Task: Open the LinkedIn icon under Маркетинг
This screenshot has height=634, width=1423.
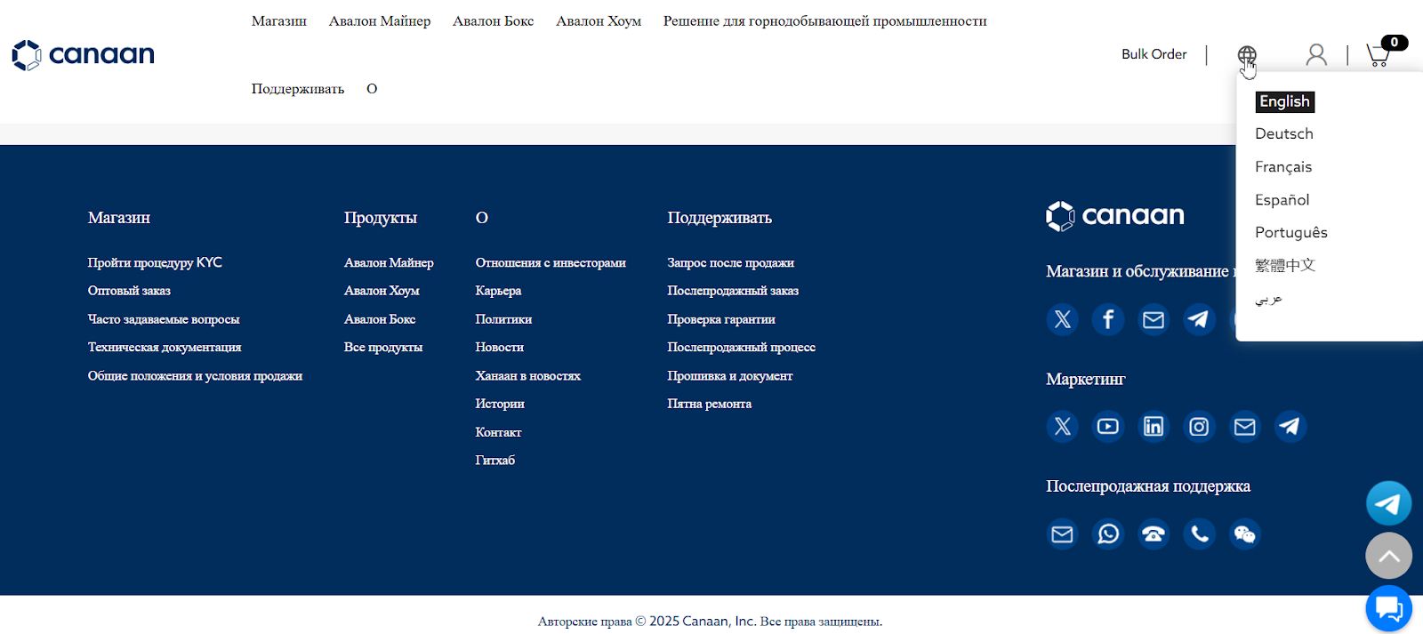Action: tap(1154, 427)
